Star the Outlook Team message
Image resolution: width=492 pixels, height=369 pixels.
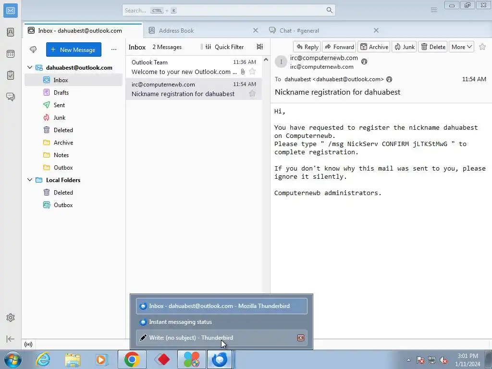coord(252,72)
